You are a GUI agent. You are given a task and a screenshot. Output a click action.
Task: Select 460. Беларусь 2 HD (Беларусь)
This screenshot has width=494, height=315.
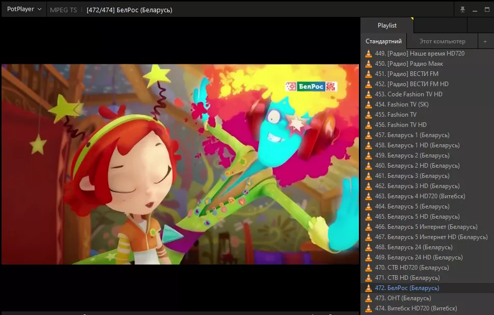point(427,165)
